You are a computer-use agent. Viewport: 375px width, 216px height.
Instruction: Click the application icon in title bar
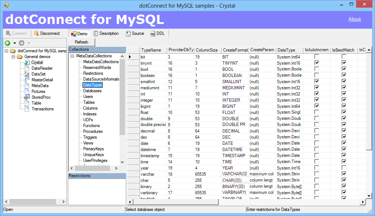7,5
